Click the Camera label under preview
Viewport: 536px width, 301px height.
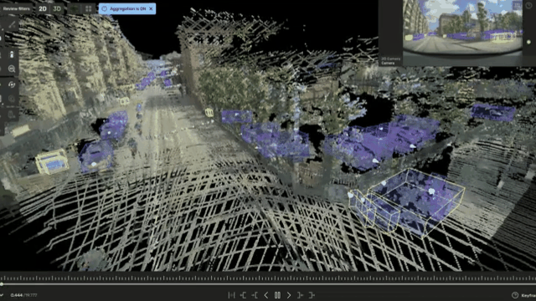pyautogui.click(x=388, y=63)
